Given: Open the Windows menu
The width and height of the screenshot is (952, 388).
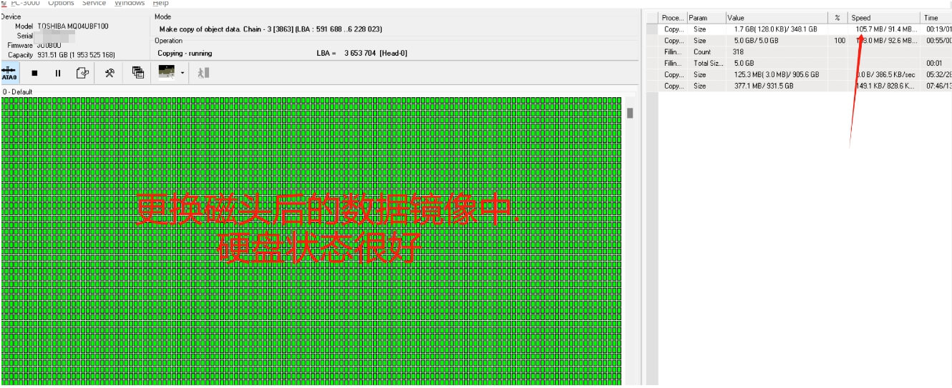Looking at the screenshot, I should coord(130,3).
